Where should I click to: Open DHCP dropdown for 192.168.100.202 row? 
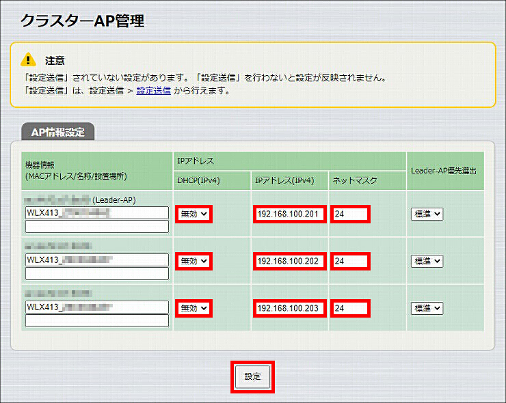pyautogui.click(x=194, y=261)
